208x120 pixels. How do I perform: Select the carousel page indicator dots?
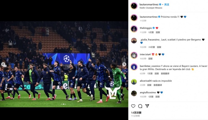click(64, 104)
